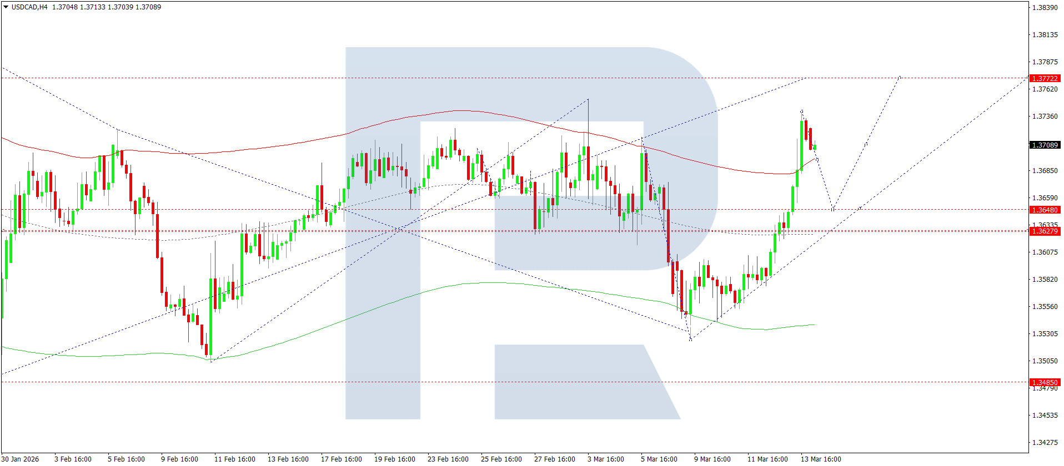Click the most recent green candle
Screen dimensions: 1064x466
click(815, 147)
